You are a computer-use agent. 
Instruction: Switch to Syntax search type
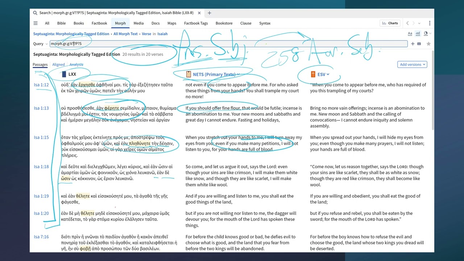coord(265,23)
